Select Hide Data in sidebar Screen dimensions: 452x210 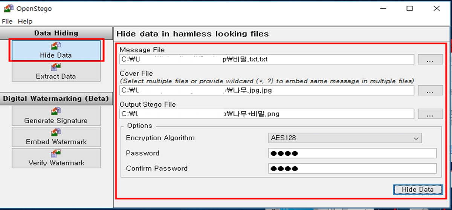tap(56, 50)
